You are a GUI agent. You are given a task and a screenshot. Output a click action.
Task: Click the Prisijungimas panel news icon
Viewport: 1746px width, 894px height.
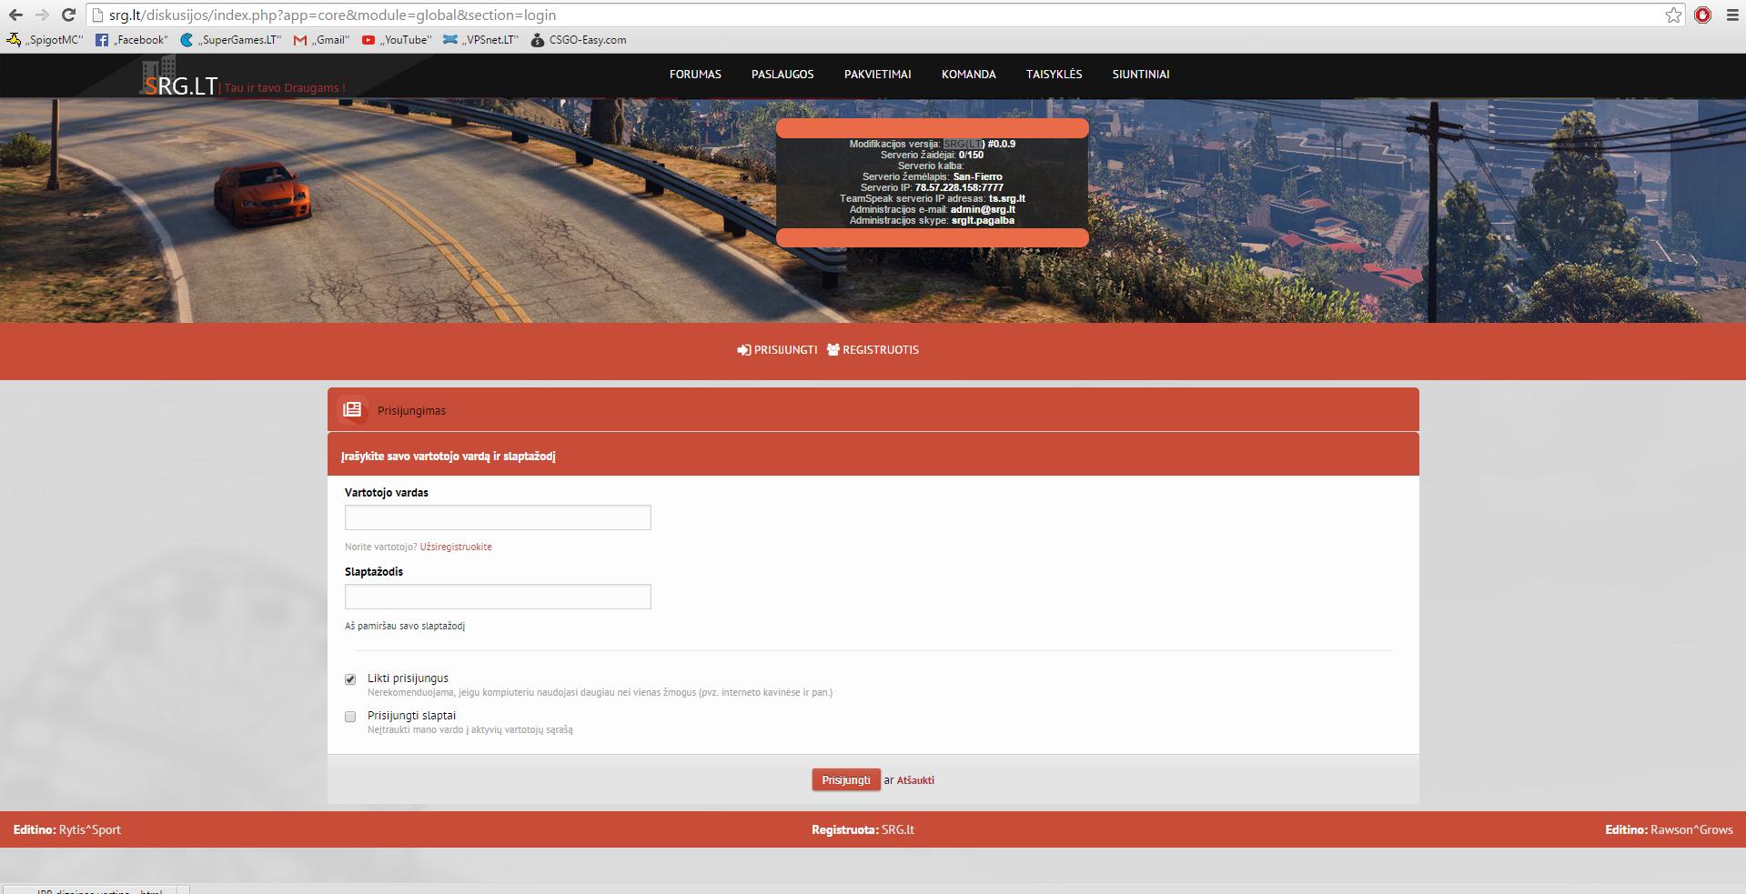[x=352, y=410]
